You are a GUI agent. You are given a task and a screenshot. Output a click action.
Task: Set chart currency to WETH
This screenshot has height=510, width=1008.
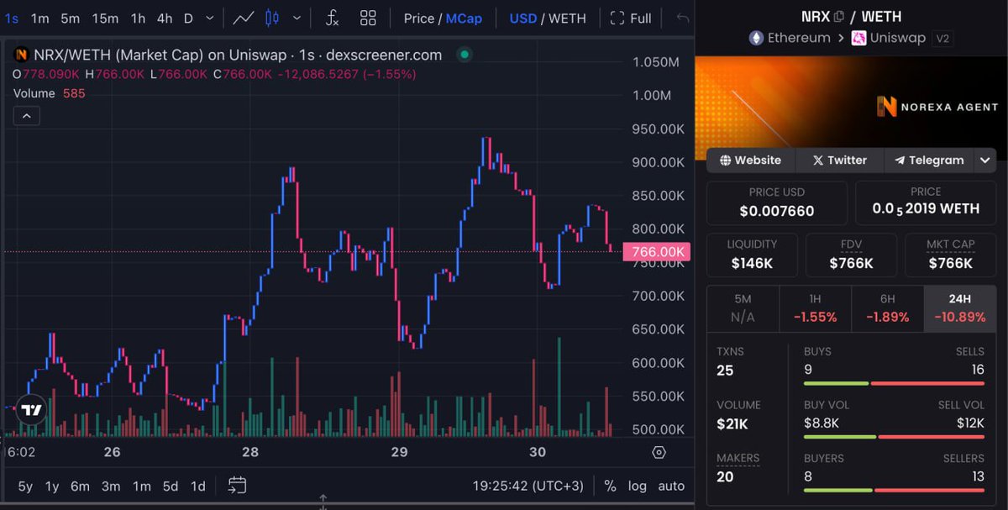point(567,18)
